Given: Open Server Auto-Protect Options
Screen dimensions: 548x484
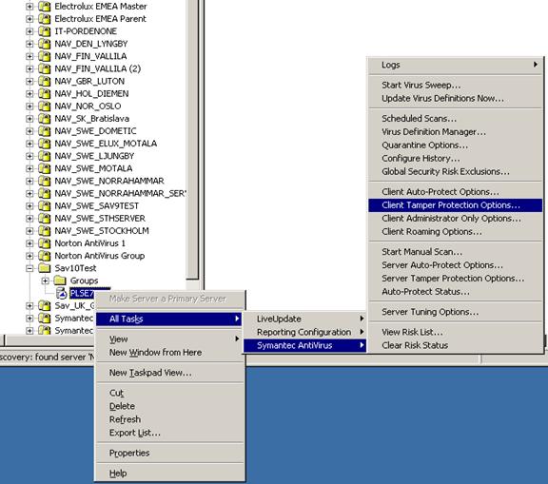Looking at the screenshot, I should coord(455,265).
